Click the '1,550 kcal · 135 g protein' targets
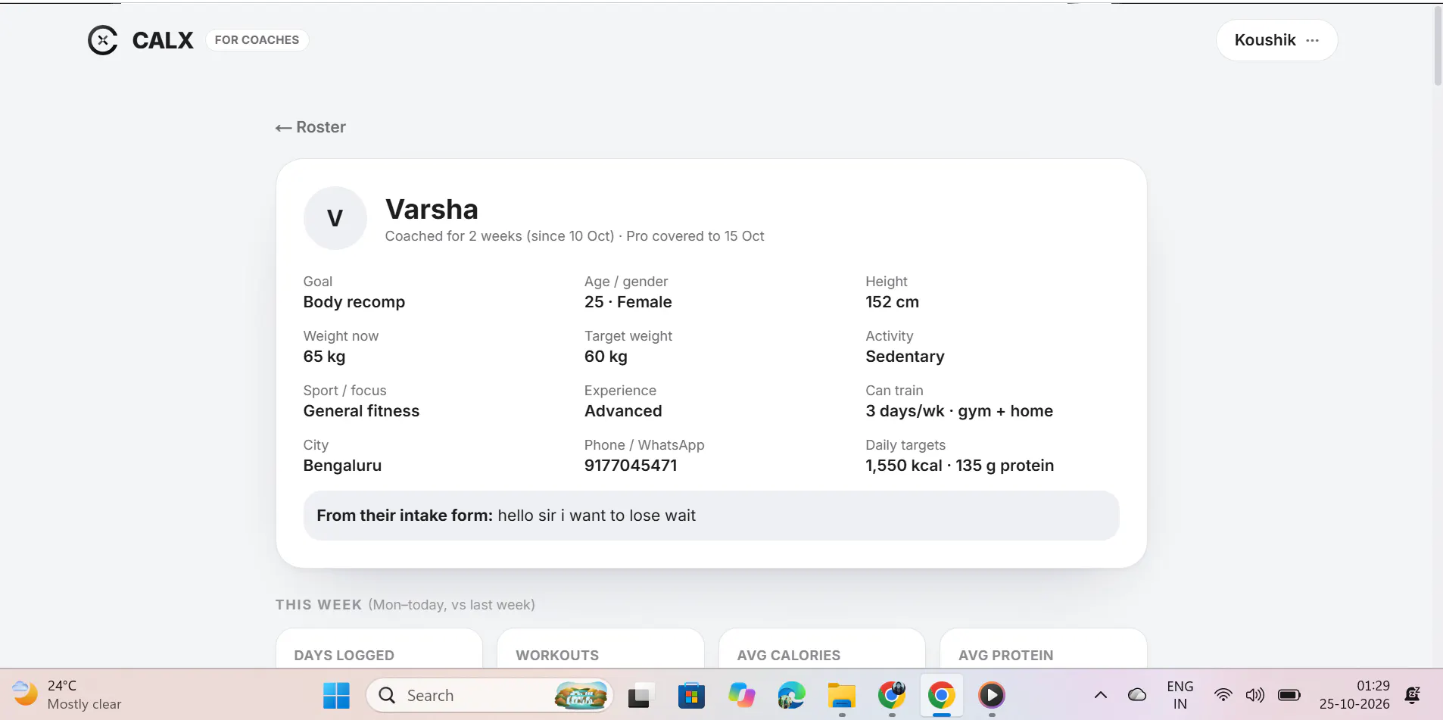This screenshot has height=720, width=1443. (959, 466)
